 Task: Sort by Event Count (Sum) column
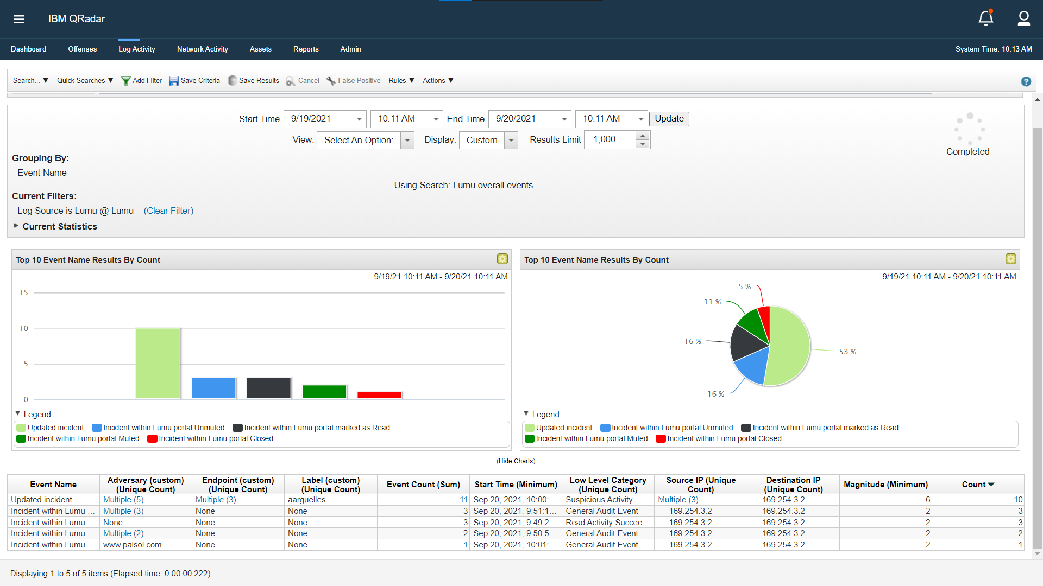423,485
